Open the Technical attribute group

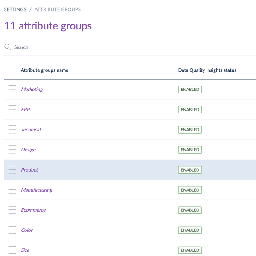pos(31,130)
